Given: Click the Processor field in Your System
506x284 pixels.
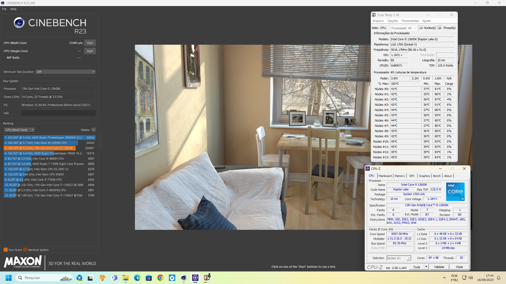Looking at the screenshot, I should click(58, 89).
